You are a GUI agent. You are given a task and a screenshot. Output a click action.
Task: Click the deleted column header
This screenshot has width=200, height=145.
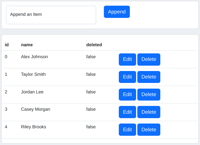coord(94,45)
